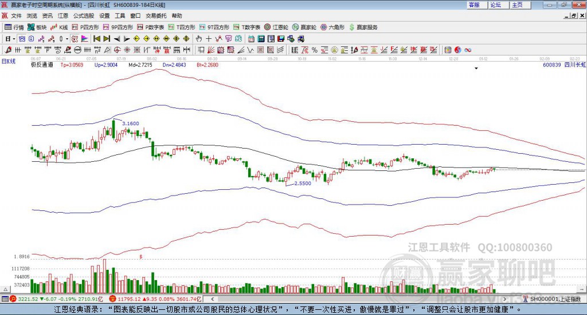Open the 行情 market quotes view

14,27
